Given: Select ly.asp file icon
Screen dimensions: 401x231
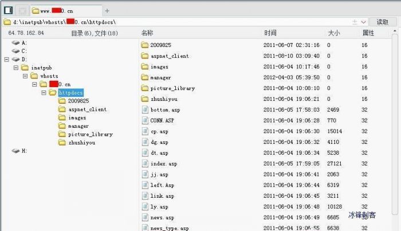Looking at the screenshot, I should (145, 206).
